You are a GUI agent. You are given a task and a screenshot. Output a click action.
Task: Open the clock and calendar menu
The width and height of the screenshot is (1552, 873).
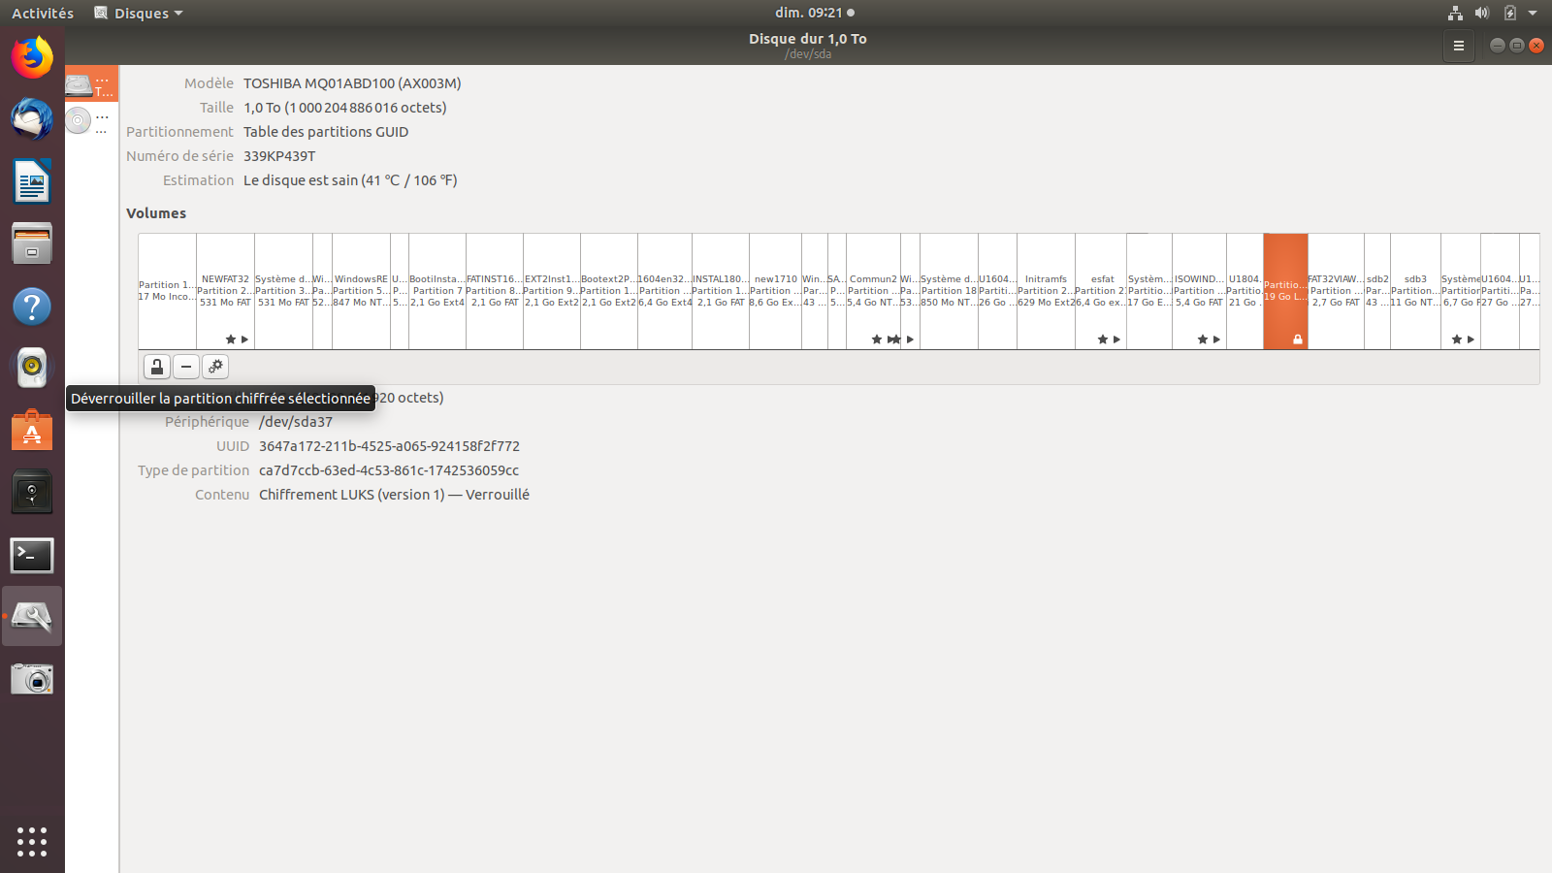click(x=814, y=13)
